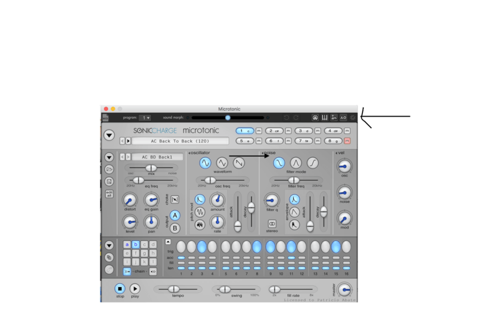This screenshot has height=312, width=499.
Task: Collapse the vel section arrow
Action: (x=336, y=153)
